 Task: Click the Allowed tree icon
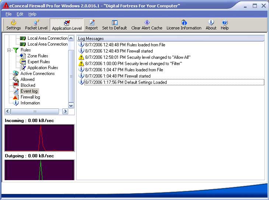click(x=16, y=79)
